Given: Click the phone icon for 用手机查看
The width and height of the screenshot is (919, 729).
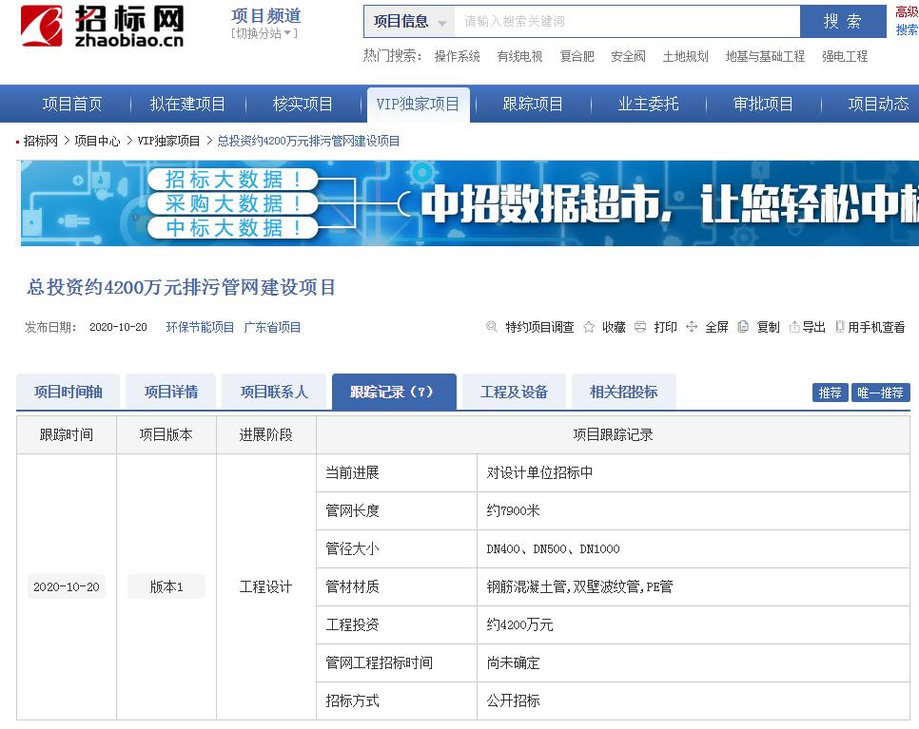Looking at the screenshot, I should (x=840, y=327).
